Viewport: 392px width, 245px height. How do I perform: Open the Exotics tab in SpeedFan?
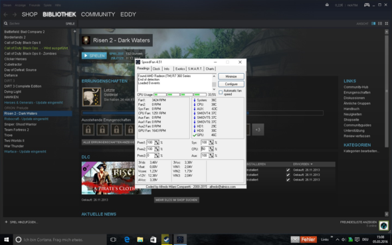tap(180, 69)
